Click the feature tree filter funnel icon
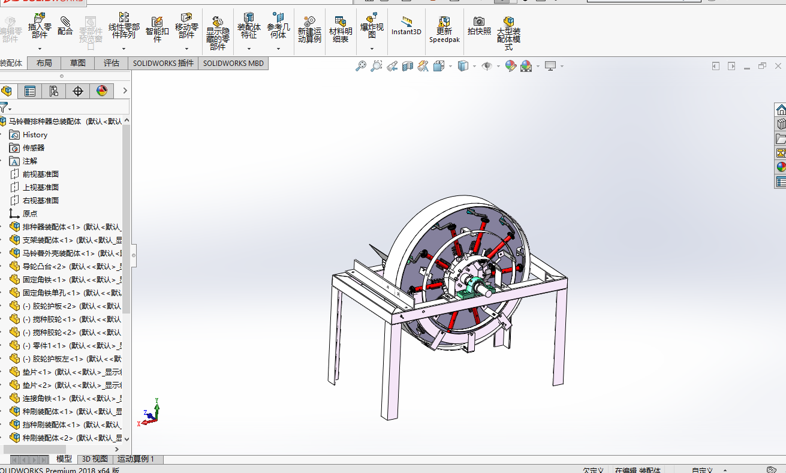Viewport: 786px width, 473px height. tap(4, 108)
